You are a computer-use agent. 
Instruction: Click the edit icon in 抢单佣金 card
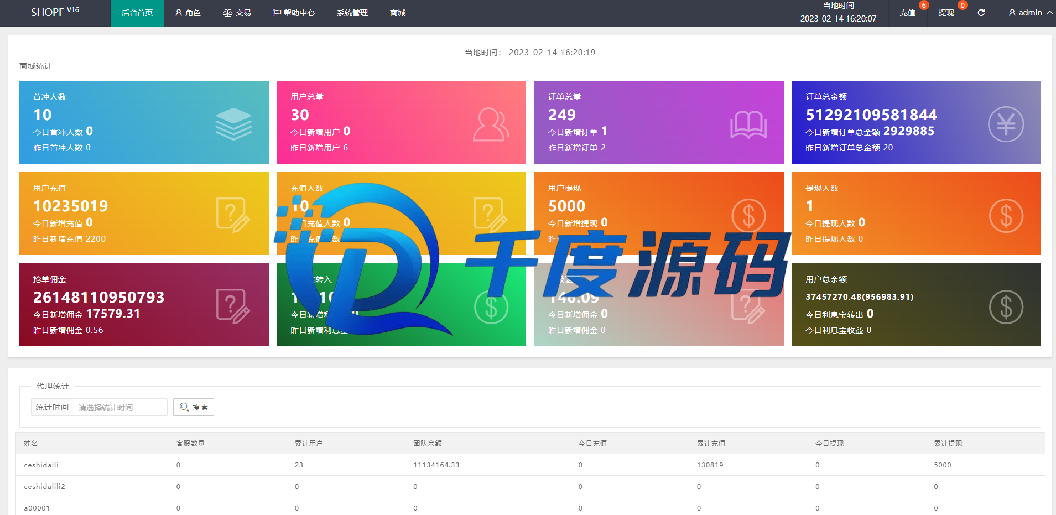pyautogui.click(x=233, y=306)
